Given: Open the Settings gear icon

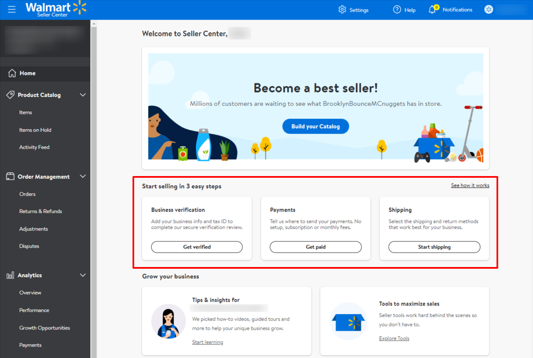Looking at the screenshot, I should [x=342, y=9].
